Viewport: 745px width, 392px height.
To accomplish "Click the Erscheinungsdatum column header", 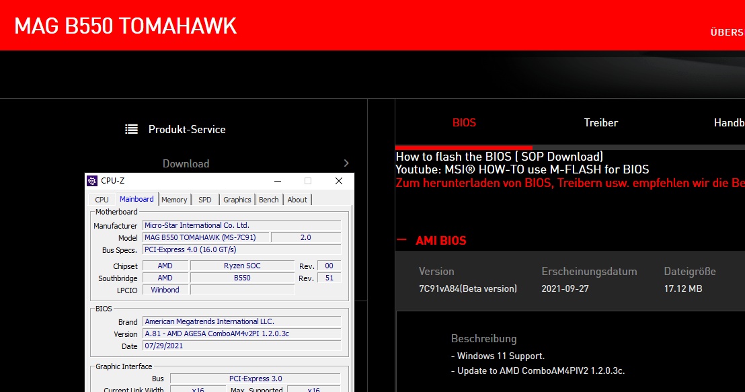I will coord(589,272).
